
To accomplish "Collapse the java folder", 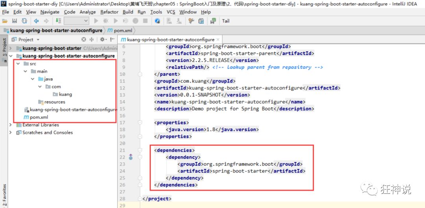I will click(33, 79).
